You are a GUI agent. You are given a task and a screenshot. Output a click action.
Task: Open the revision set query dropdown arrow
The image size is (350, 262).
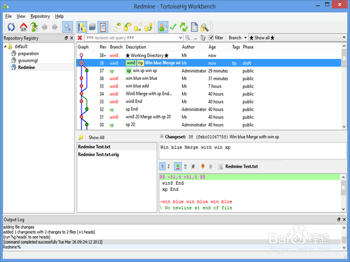[x=180, y=38]
